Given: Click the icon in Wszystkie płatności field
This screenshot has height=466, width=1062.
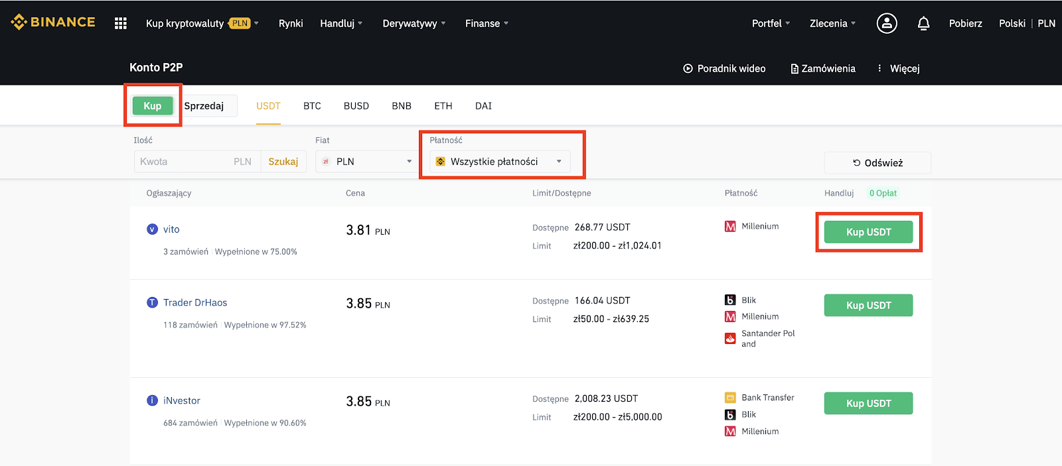Looking at the screenshot, I should [440, 162].
